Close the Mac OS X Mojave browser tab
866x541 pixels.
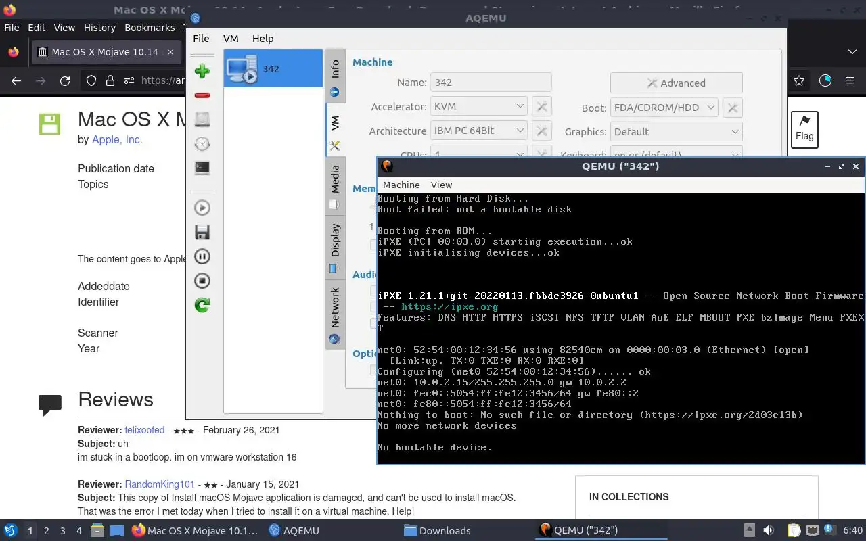170,52
